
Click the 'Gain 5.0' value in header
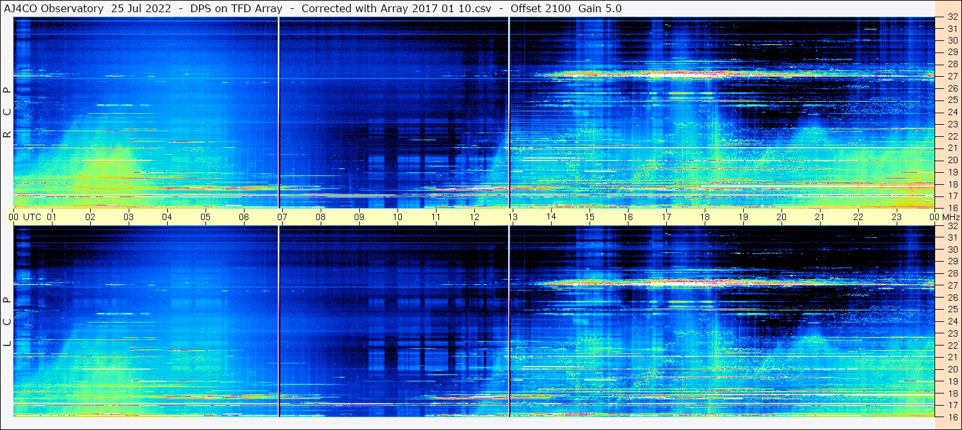tap(600, 9)
